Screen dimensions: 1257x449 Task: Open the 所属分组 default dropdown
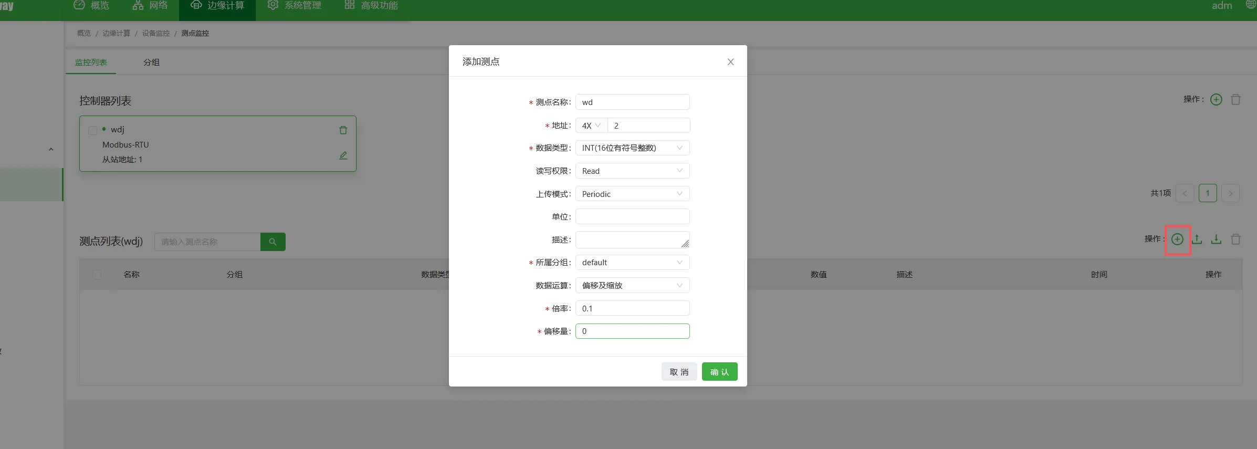[633, 263]
